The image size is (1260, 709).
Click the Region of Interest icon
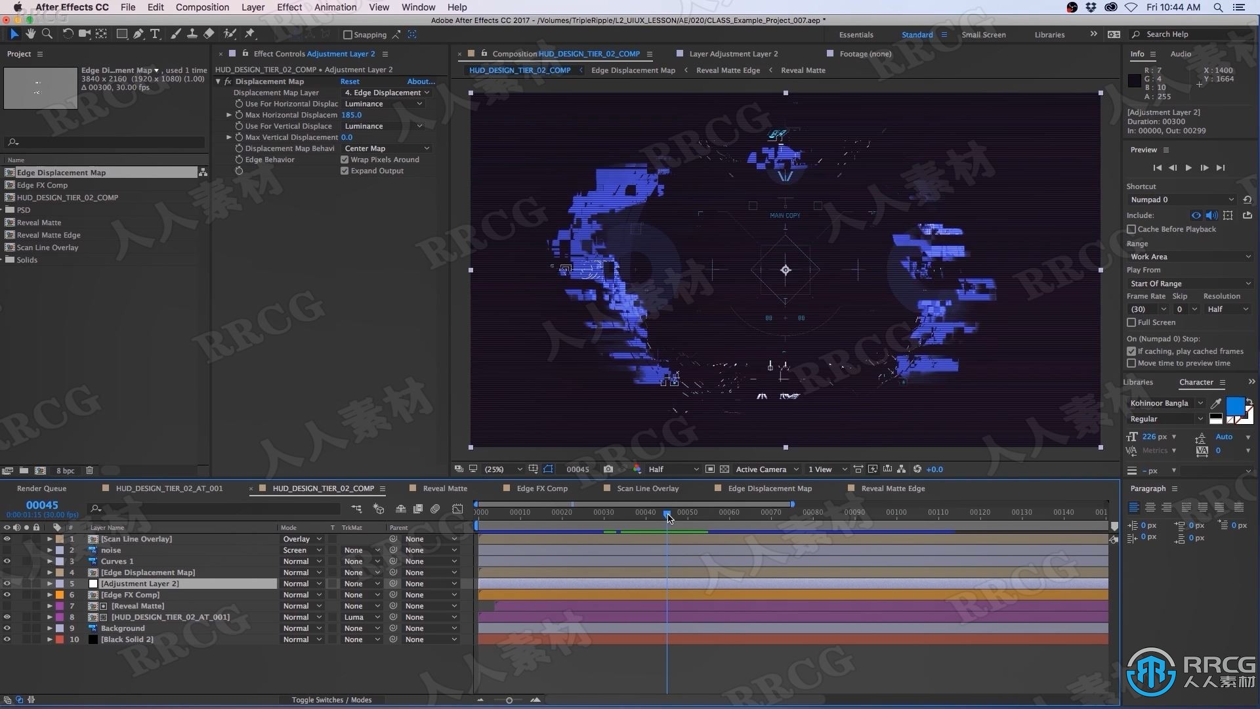tap(549, 469)
